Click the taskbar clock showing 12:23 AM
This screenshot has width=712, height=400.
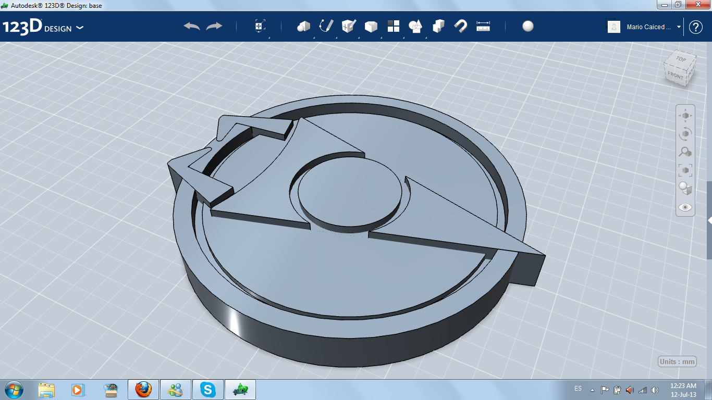[683, 390]
